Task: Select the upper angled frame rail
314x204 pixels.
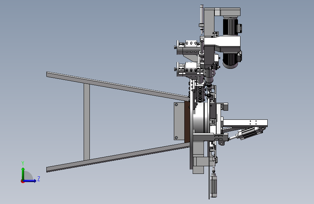Action: coord(118,86)
